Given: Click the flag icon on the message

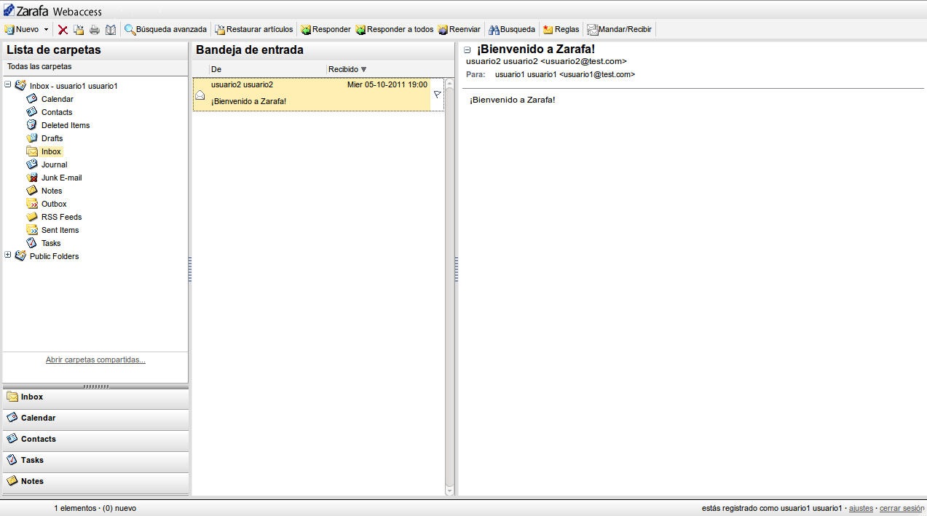Looking at the screenshot, I should pos(437,95).
